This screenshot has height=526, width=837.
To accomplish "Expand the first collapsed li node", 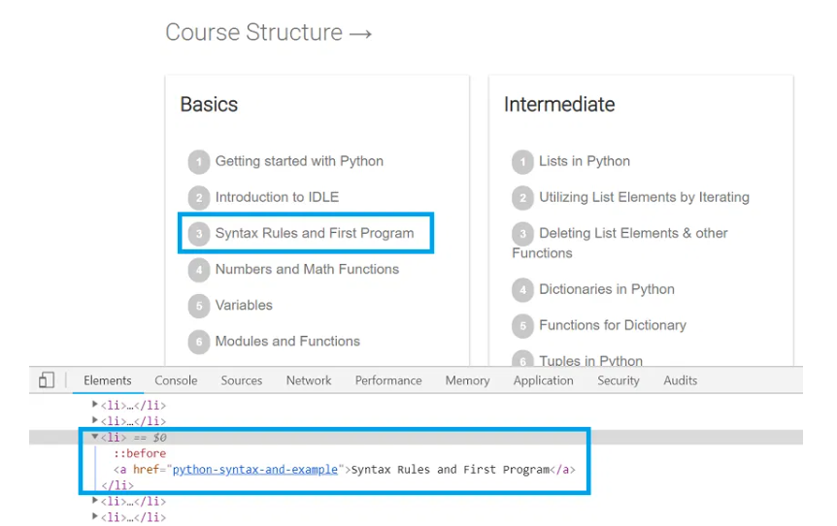I will click(x=95, y=405).
